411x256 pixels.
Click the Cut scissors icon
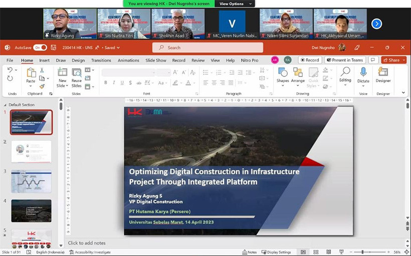click(x=42, y=70)
